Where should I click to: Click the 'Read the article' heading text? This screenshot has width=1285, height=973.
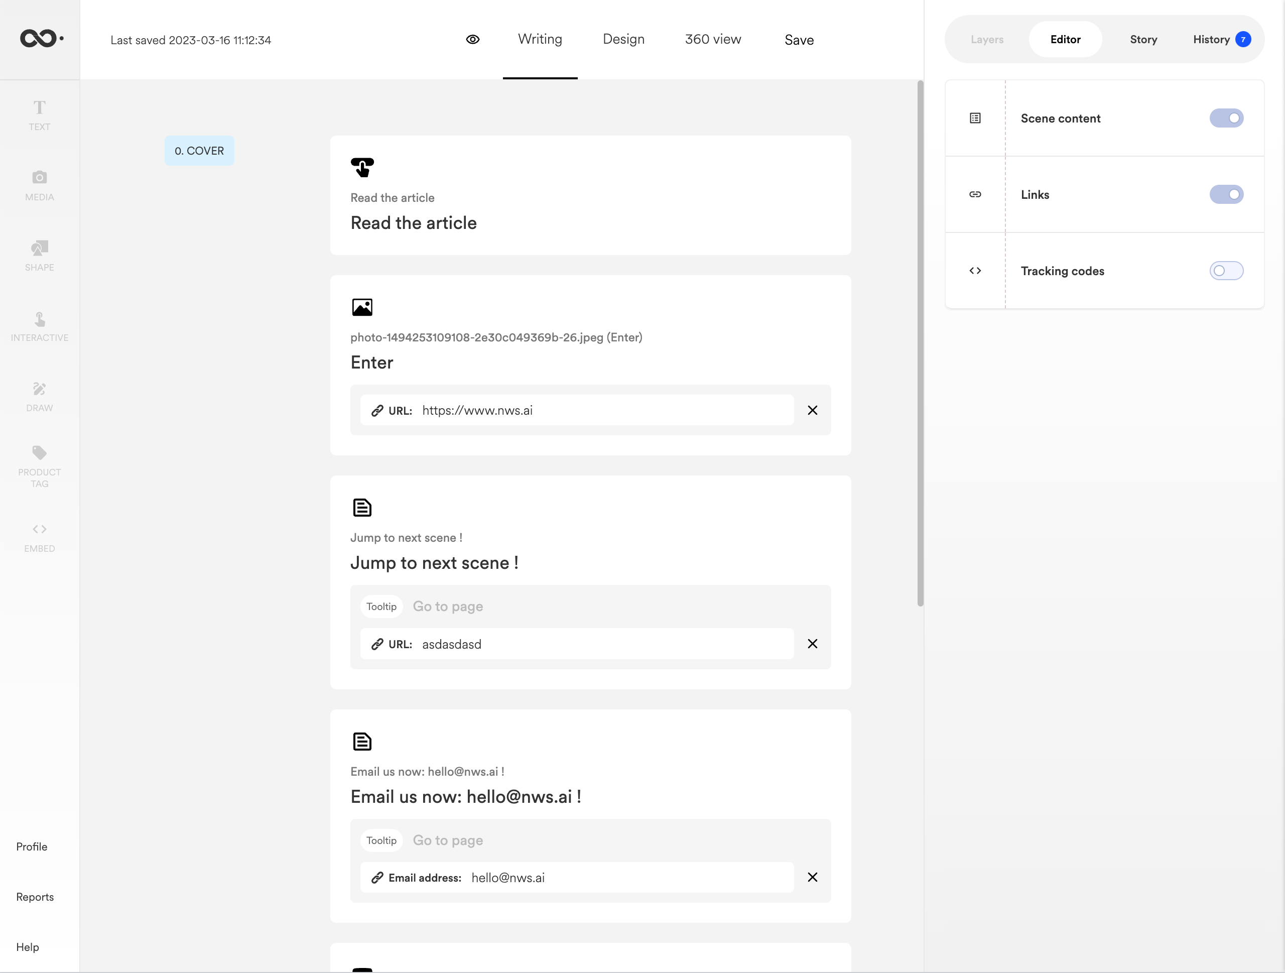tap(414, 223)
